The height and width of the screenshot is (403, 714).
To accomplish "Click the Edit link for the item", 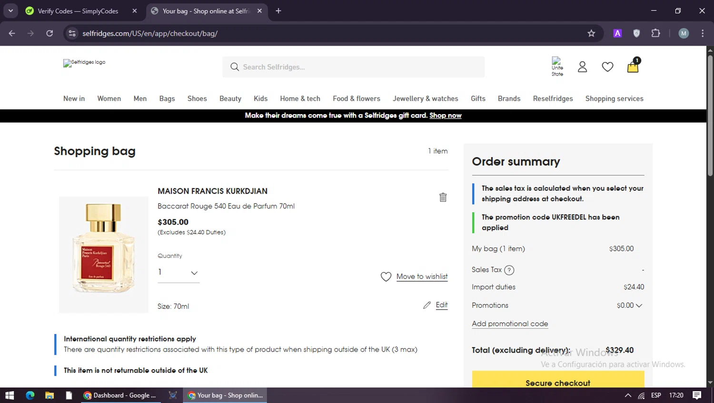I will [x=442, y=305].
